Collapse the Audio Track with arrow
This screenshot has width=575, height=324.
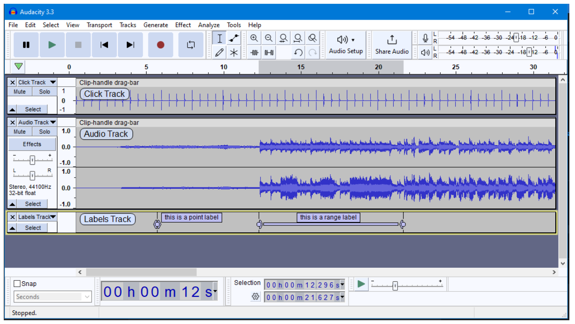point(13,204)
